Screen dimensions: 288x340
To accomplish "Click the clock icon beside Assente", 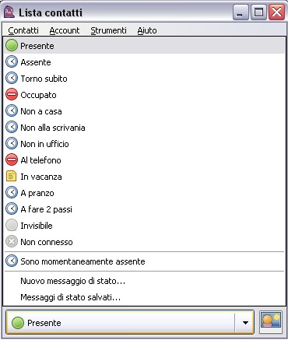I will 12,62.
